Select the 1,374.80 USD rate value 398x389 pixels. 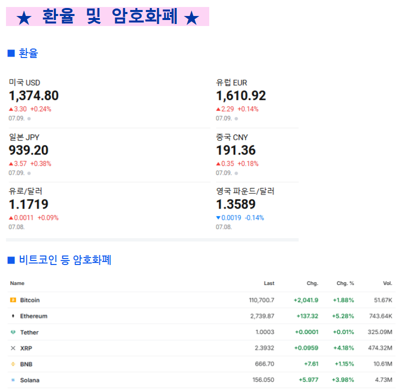(x=34, y=96)
